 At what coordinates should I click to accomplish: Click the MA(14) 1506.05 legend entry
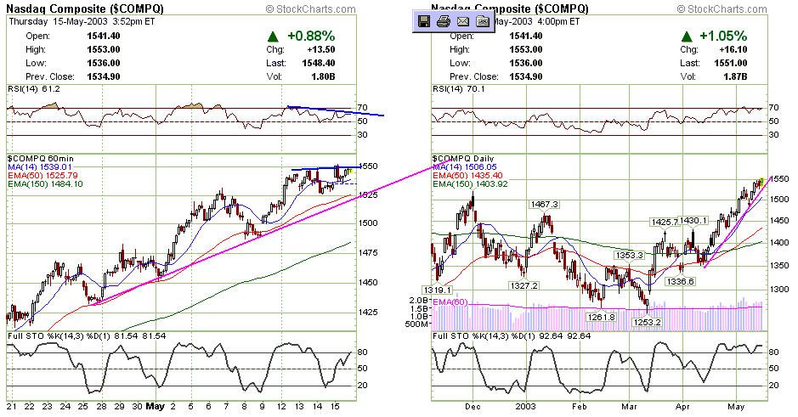[465, 166]
